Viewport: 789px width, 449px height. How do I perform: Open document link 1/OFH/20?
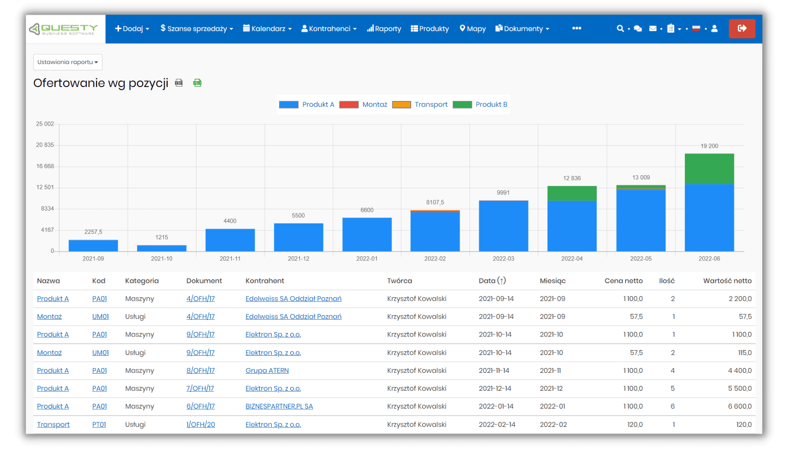click(201, 424)
